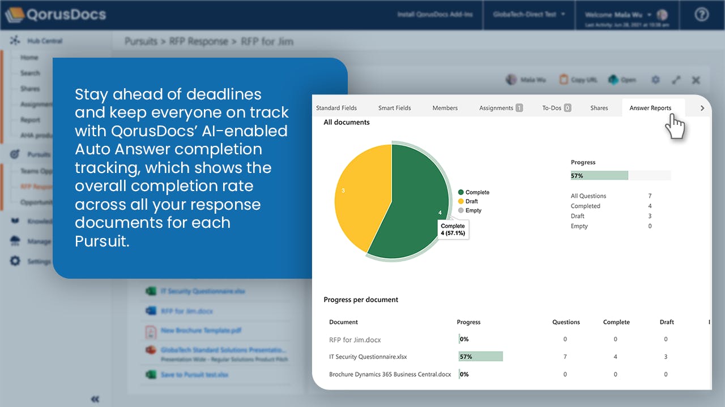Viewport: 725px width, 407px height.
Task: Open the Settings gear in the sidebar
Action: 15,261
